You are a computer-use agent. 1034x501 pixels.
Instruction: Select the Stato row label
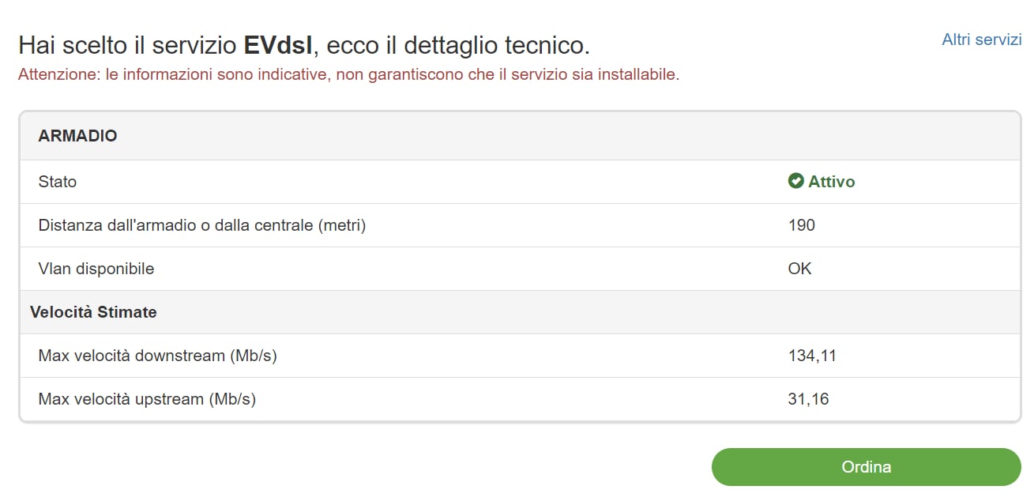point(58,182)
